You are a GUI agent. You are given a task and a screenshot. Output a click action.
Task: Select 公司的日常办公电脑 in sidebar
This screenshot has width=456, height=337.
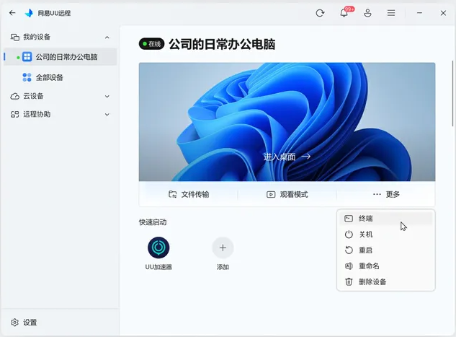61,57
